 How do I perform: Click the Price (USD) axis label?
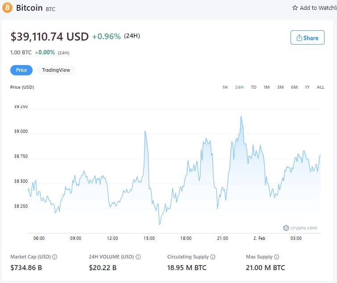point(22,87)
